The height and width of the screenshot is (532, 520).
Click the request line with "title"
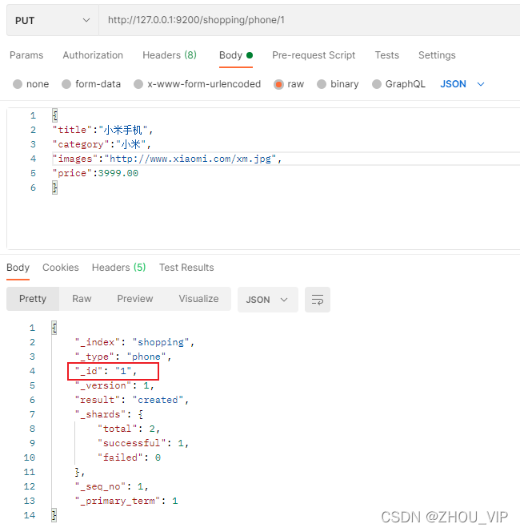coord(102,130)
